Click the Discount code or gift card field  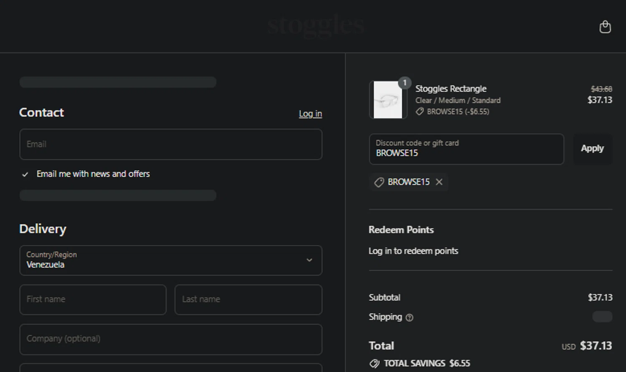click(467, 149)
